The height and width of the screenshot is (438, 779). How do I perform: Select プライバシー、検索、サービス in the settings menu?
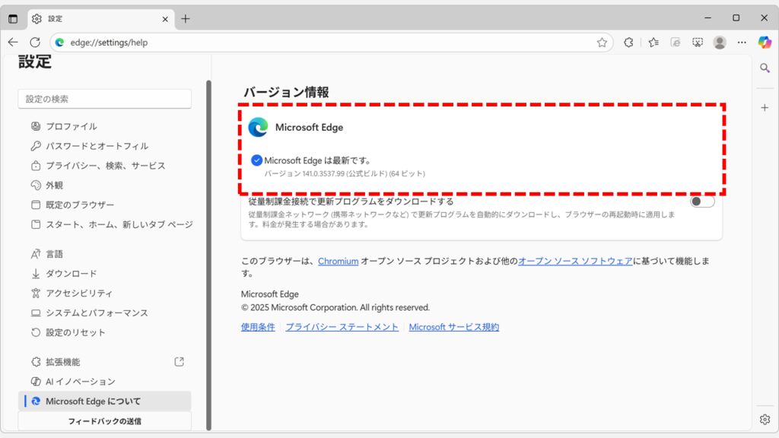point(105,166)
